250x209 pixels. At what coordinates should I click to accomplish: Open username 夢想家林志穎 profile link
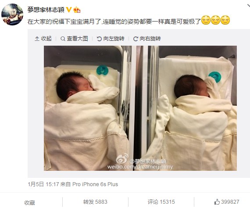46,10
